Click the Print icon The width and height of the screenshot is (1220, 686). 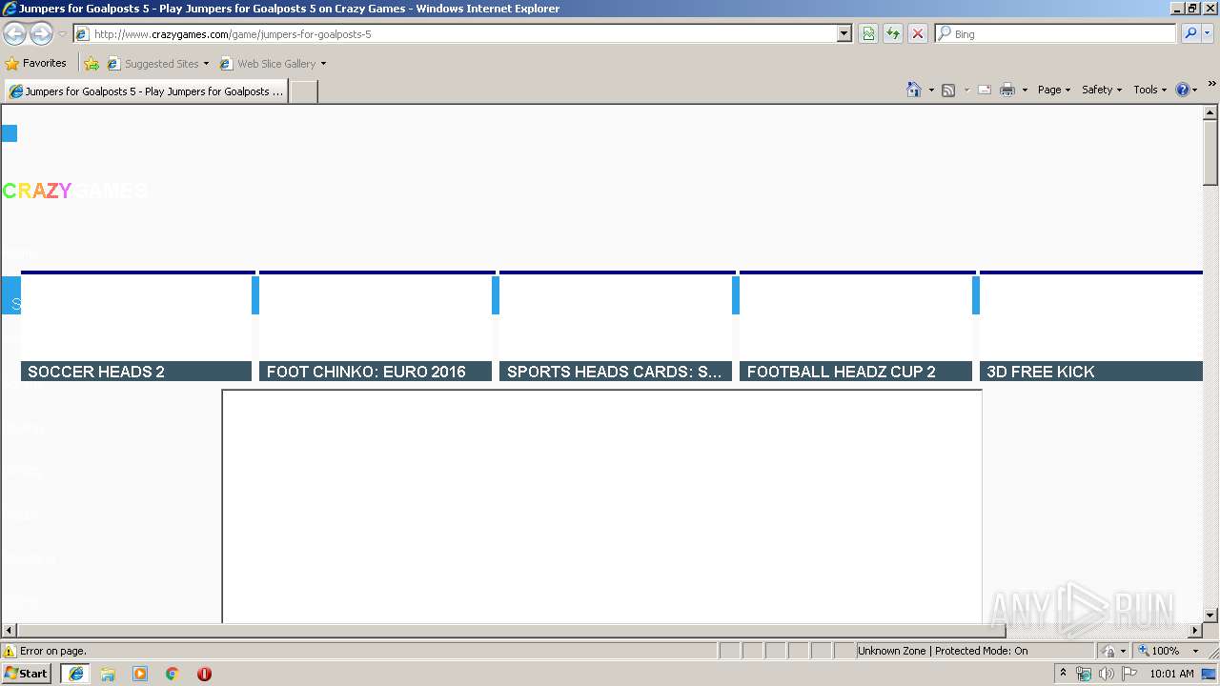1007,90
